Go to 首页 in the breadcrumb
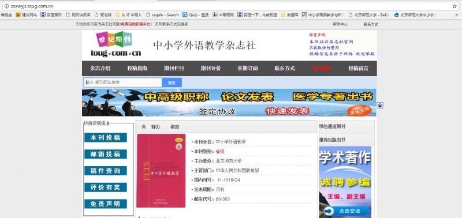This screenshot has width=462, height=218. (155, 127)
